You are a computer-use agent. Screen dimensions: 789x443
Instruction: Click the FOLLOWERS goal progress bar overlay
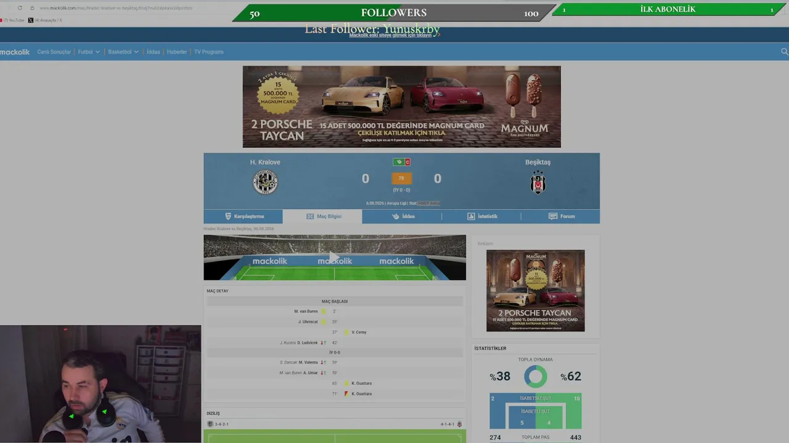coord(393,13)
